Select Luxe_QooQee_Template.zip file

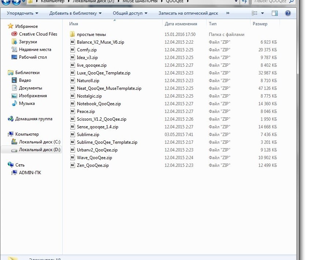pyautogui.click(x=103, y=73)
